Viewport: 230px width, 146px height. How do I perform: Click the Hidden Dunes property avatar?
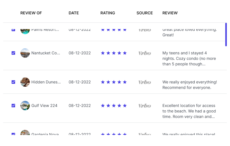(25, 82)
